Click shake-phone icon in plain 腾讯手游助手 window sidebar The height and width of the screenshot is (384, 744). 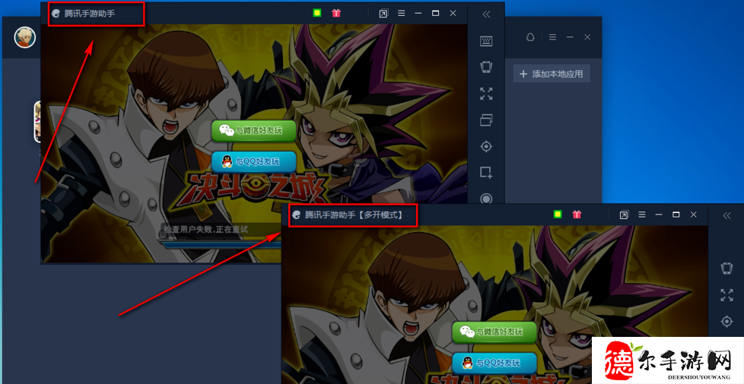tap(486, 67)
